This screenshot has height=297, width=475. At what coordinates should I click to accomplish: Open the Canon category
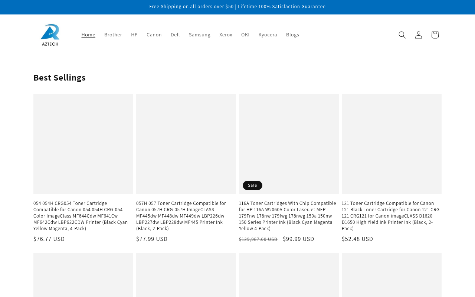pos(154,35)
